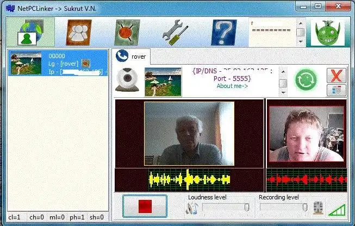Open the globe and user connection icon
Image resolution: width=355 pixels, height=226 pixels.
pyautogui.click(x=30, y=32)
